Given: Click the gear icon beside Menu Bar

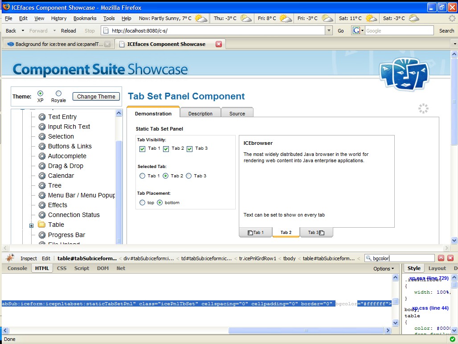Looking at the screenshot, I should pyautogui.click(x=42, y=195).
